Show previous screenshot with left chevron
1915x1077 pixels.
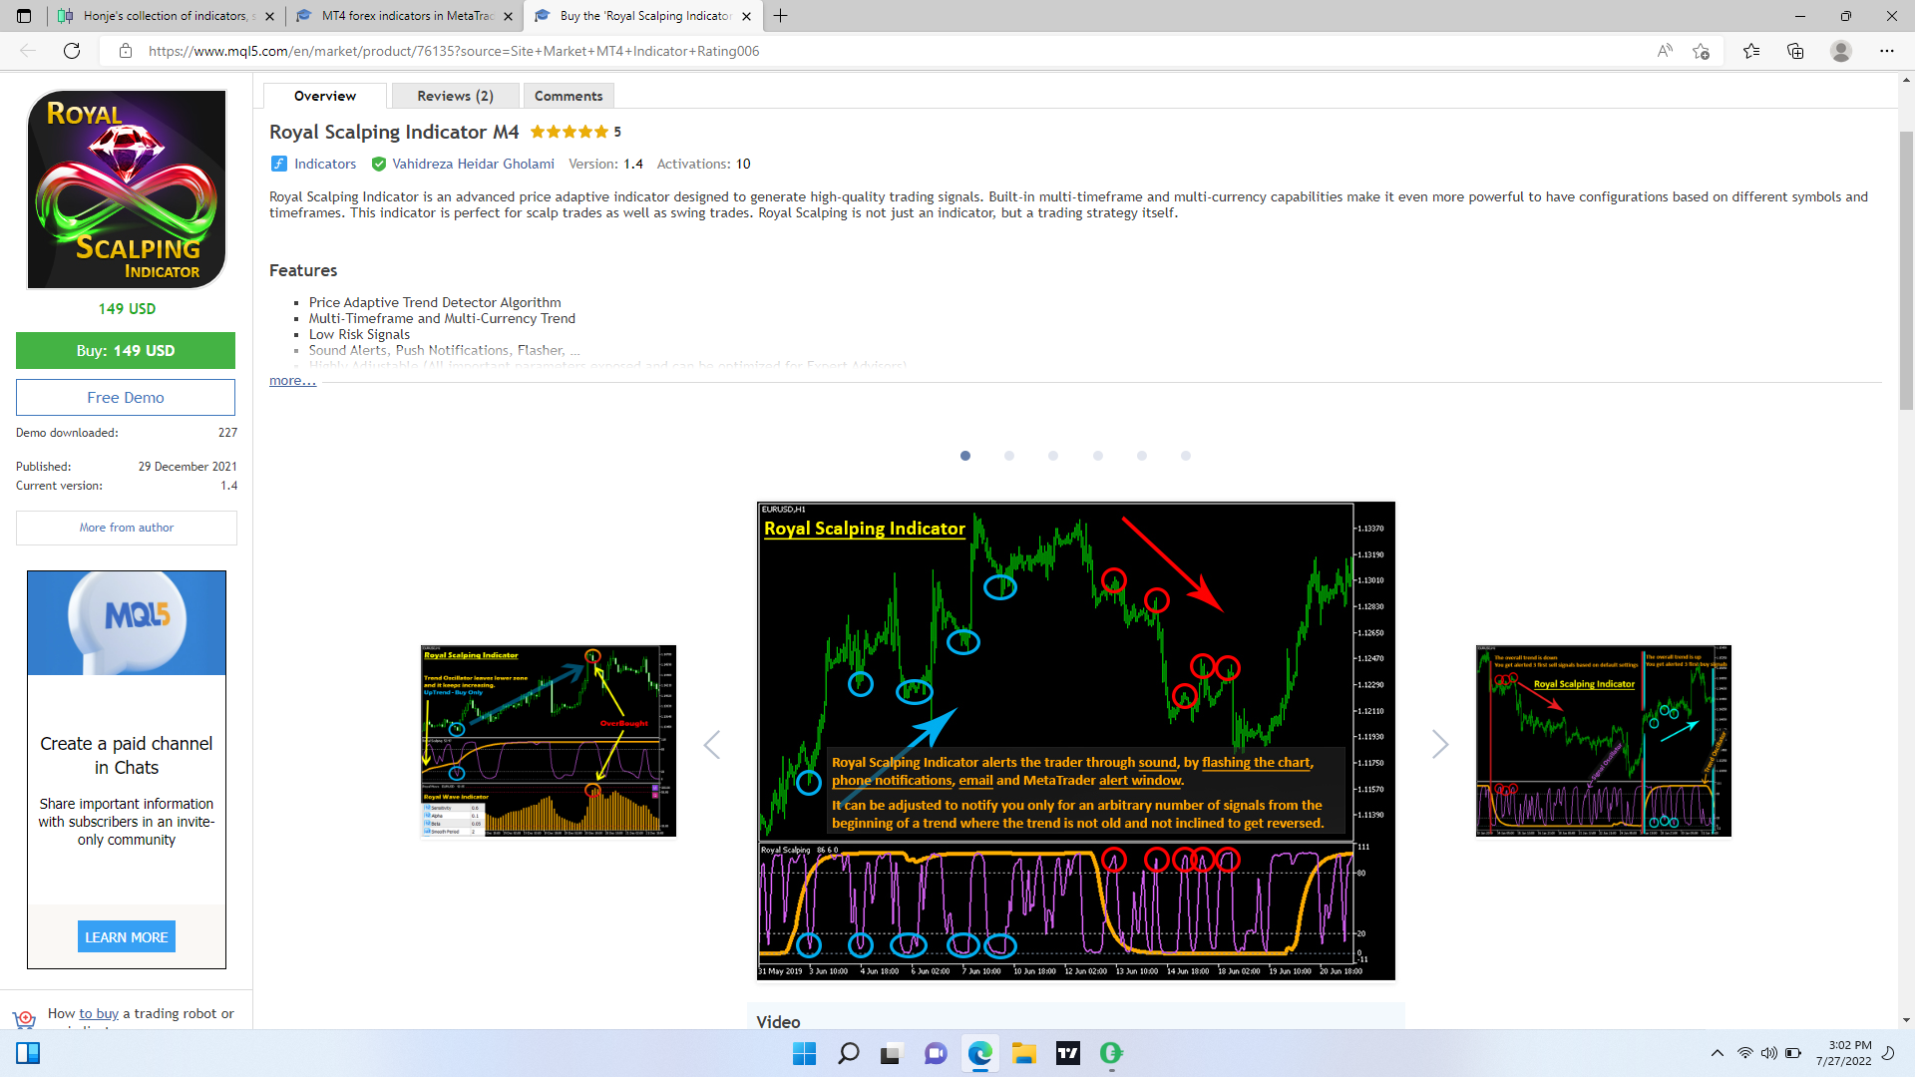click(712, 744)
